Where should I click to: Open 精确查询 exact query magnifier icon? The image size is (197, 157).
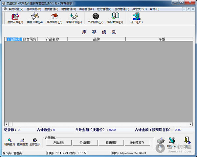(10, 141)
